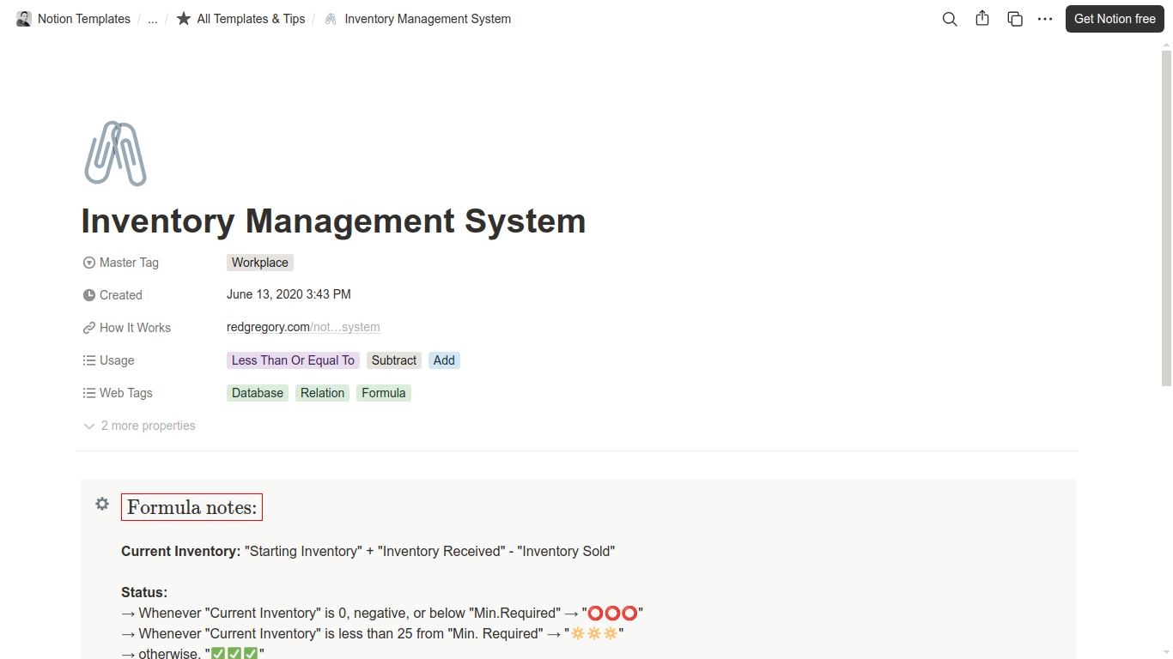Select the Add tag
The height and width of the screenshot is (659, 1173).
point(444,360)
